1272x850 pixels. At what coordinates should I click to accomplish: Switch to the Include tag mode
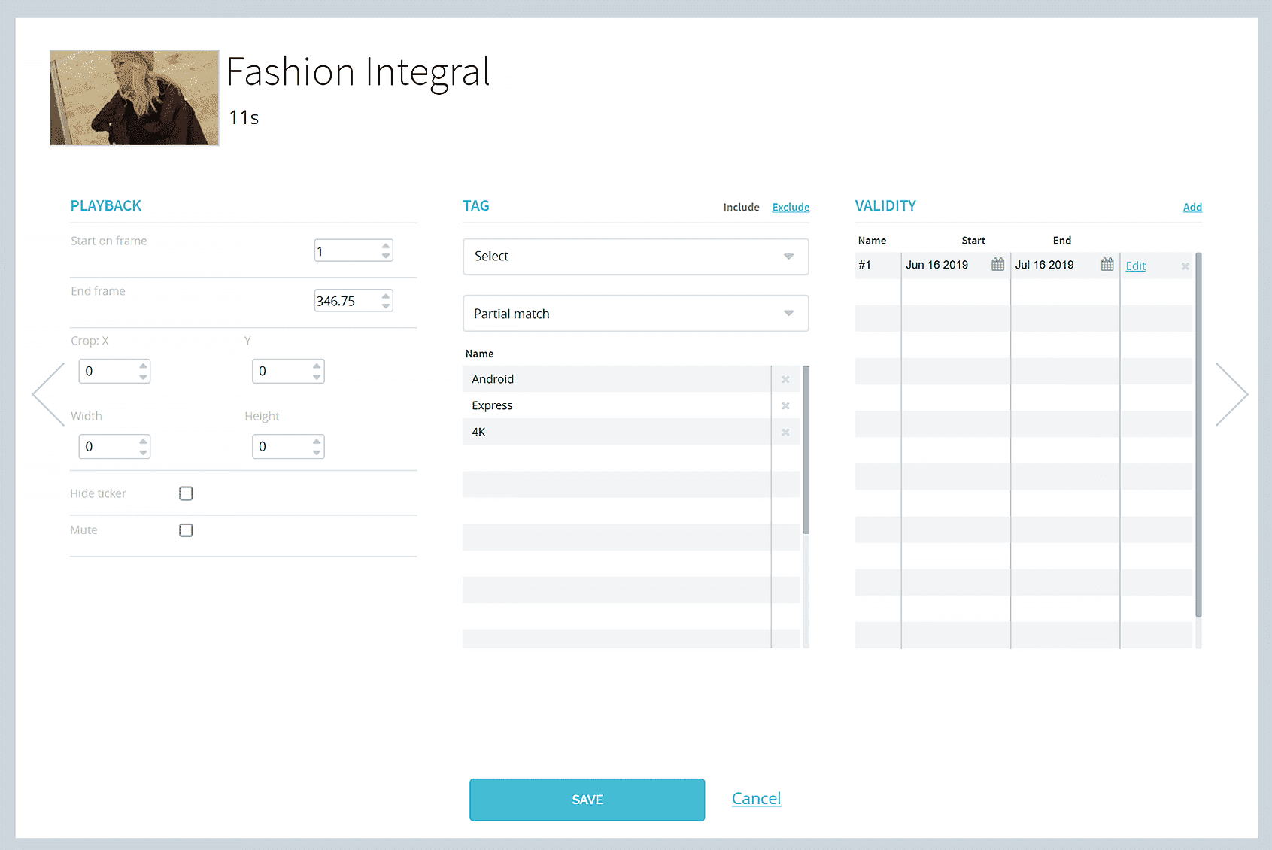pos(741,208)
